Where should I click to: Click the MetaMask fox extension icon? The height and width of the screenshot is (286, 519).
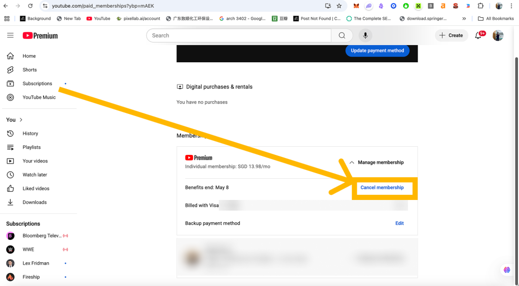pos(356,6)
